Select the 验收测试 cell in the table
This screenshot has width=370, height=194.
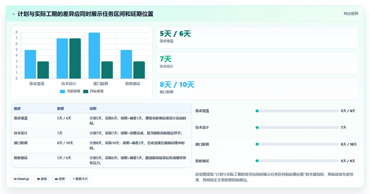tap(21, 158)
